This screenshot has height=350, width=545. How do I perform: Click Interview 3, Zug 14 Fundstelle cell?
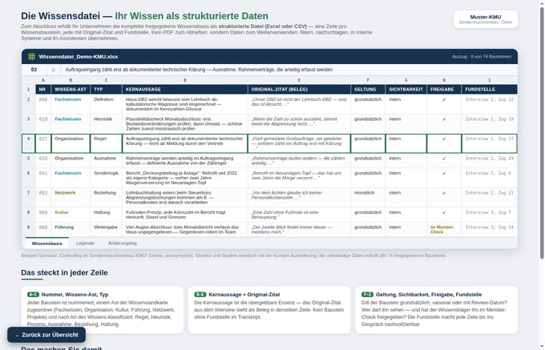click(490, 230)
